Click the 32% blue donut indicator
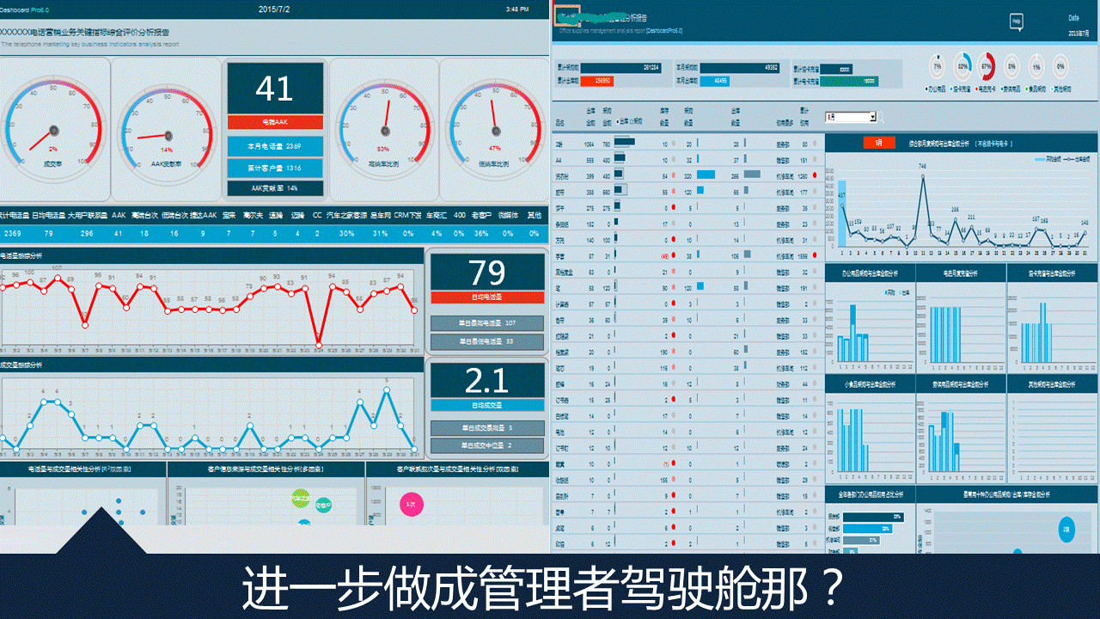1100x619 pixels. [963, 66]
